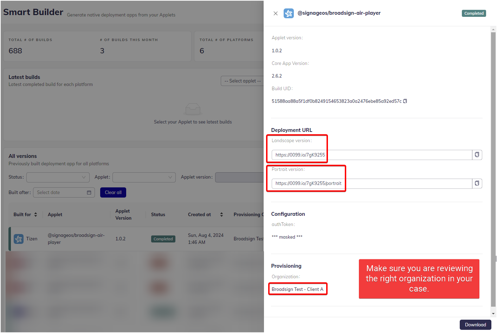Sort builds by Created at arrows
The width and height of the screenshot is (497, 333).
click(x=221, y=214)
